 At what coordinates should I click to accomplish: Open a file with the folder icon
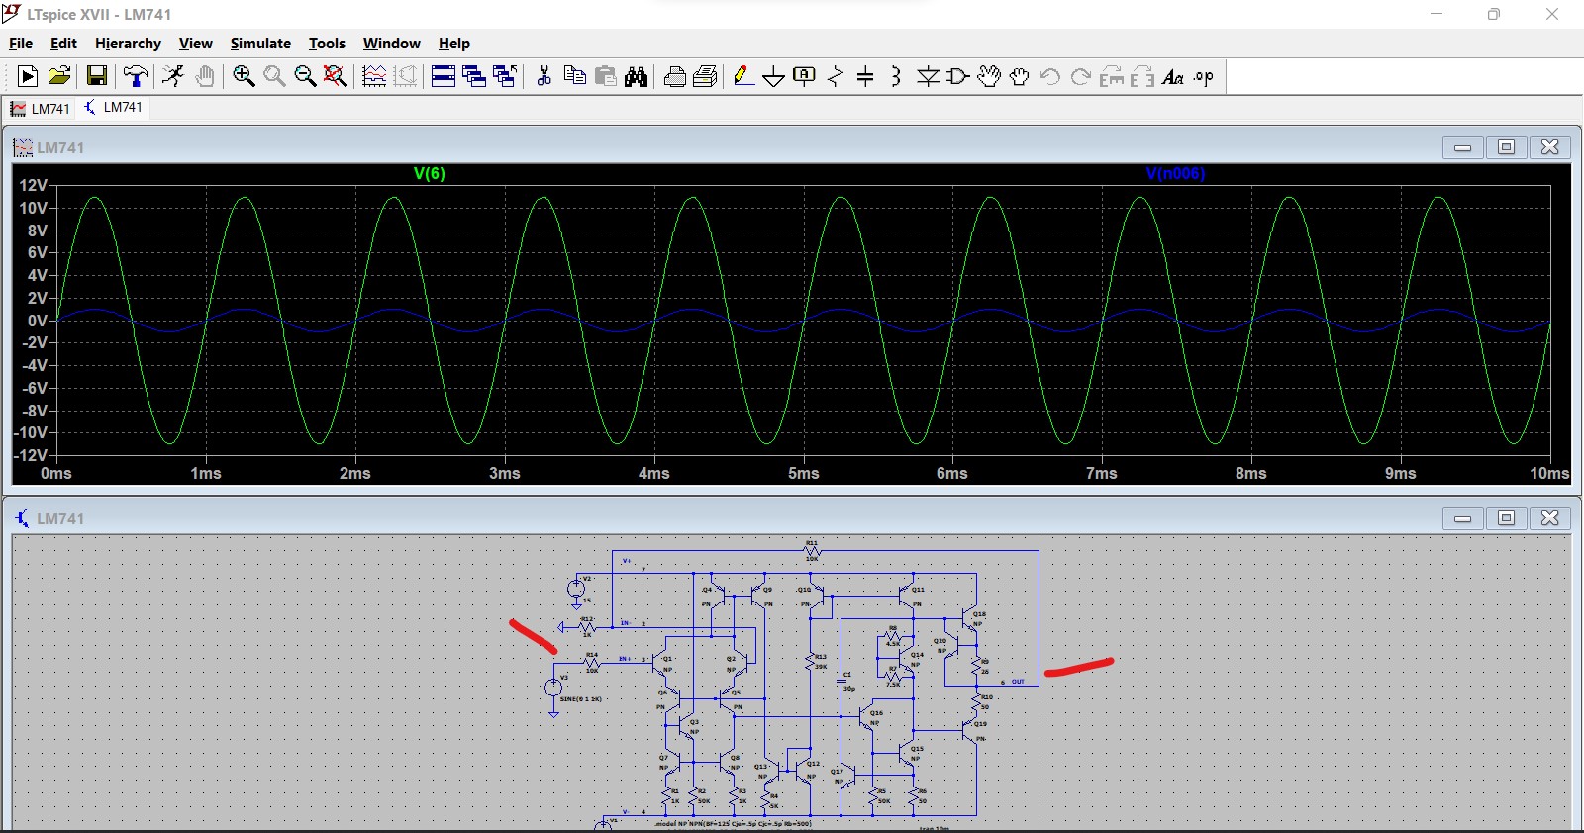point(59,76)
